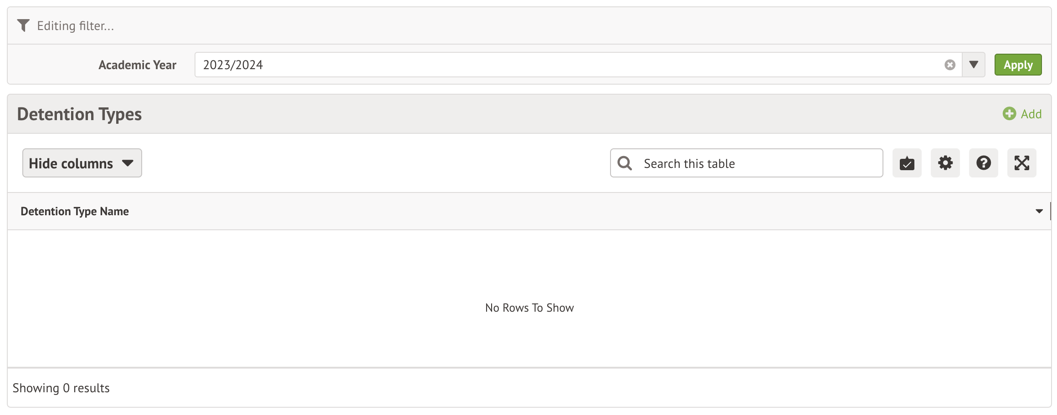
Task: Click the funnel filter icon
Action: tap(23, 25)
